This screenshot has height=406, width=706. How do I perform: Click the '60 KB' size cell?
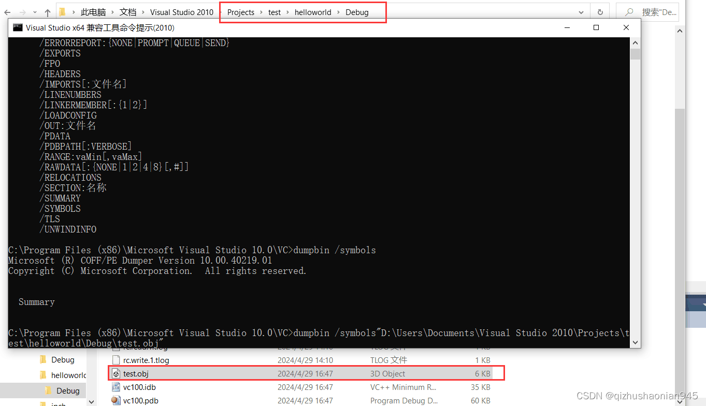pos(480,400)
